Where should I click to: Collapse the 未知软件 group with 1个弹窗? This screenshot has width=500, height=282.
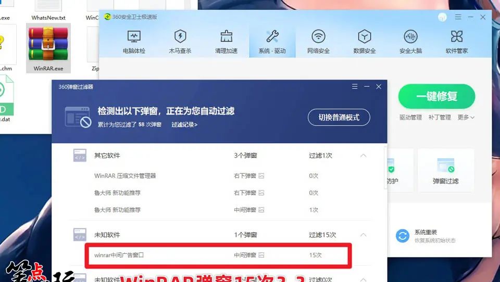(x=363, y=235)
